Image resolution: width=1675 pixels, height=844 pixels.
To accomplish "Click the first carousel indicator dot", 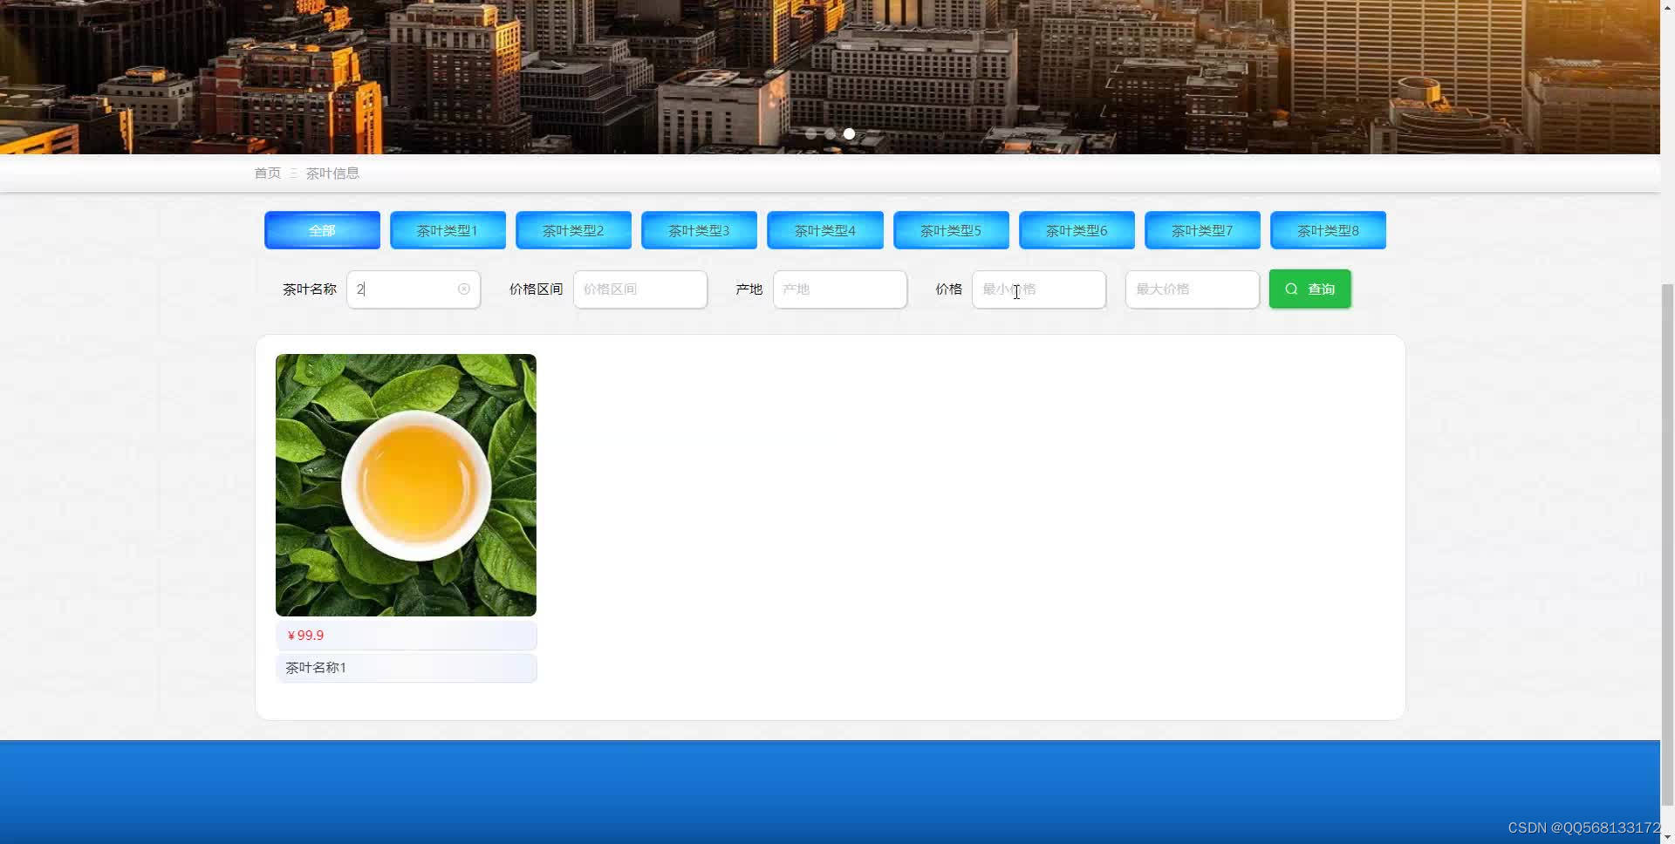I will coord(811,133).
